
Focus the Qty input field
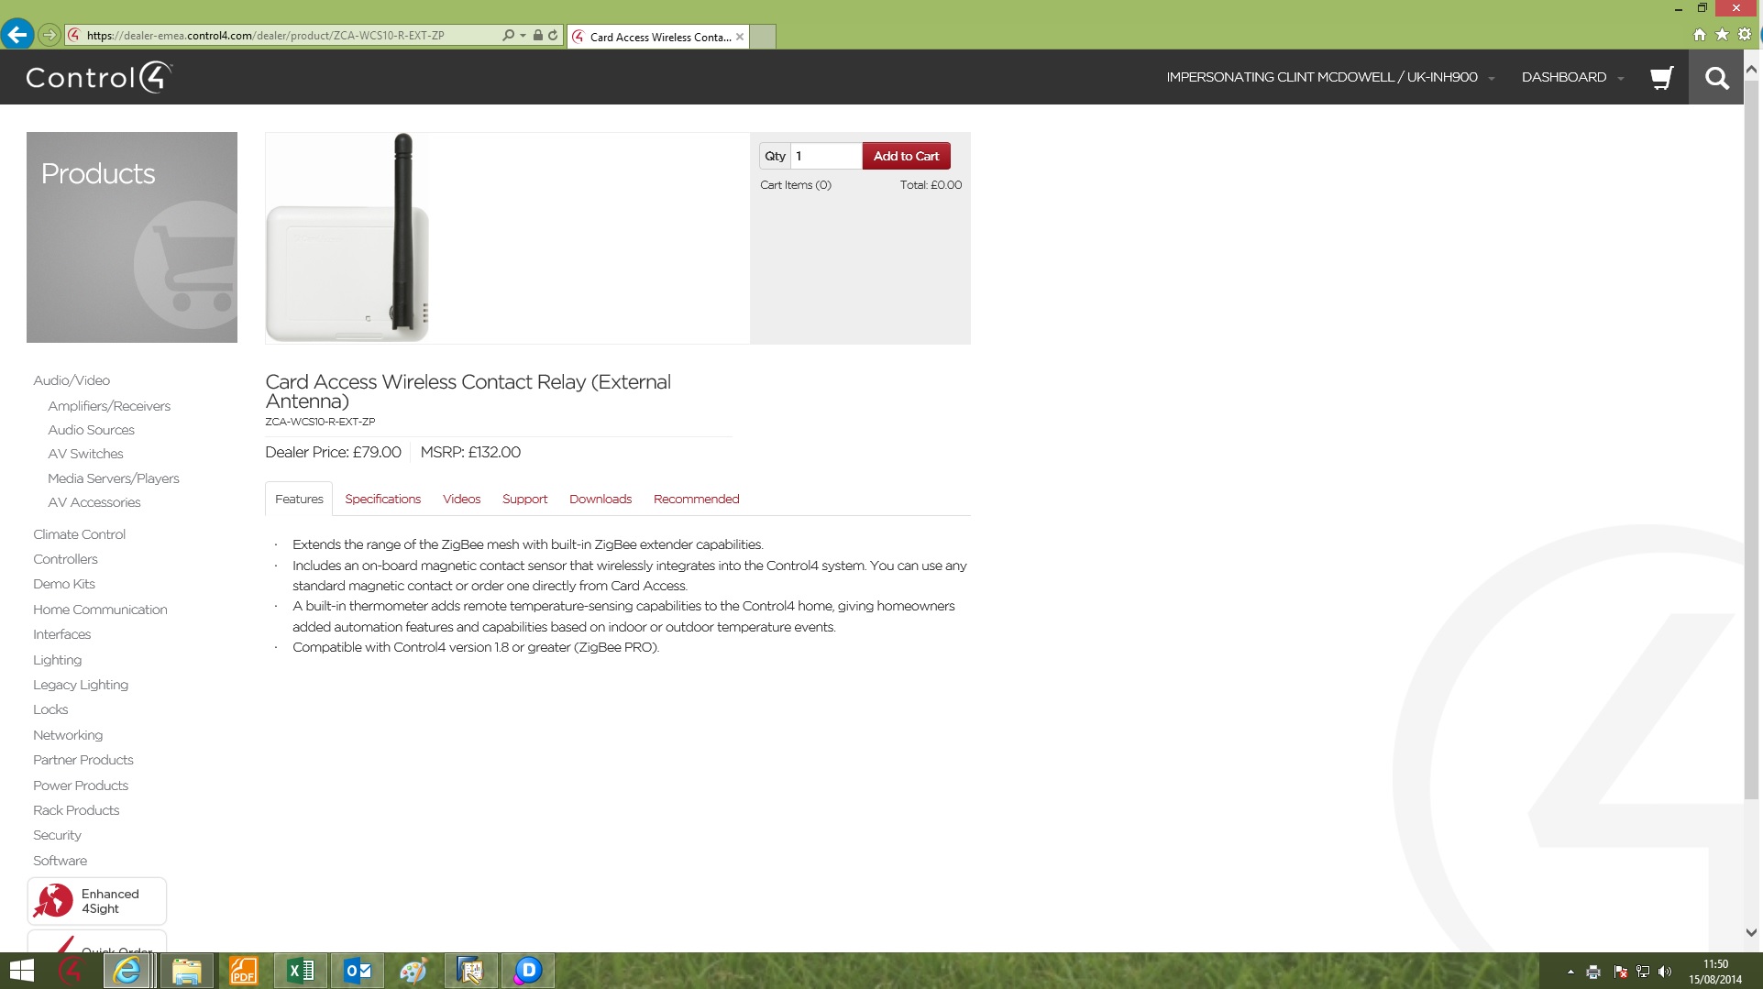825,156
